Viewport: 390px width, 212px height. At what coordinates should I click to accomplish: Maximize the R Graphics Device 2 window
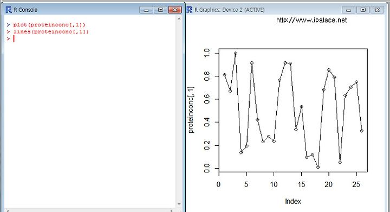coord(363,10)
